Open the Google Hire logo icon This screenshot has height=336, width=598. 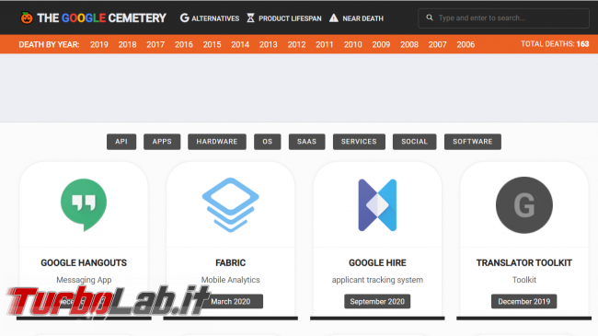(x=377, y=205)
